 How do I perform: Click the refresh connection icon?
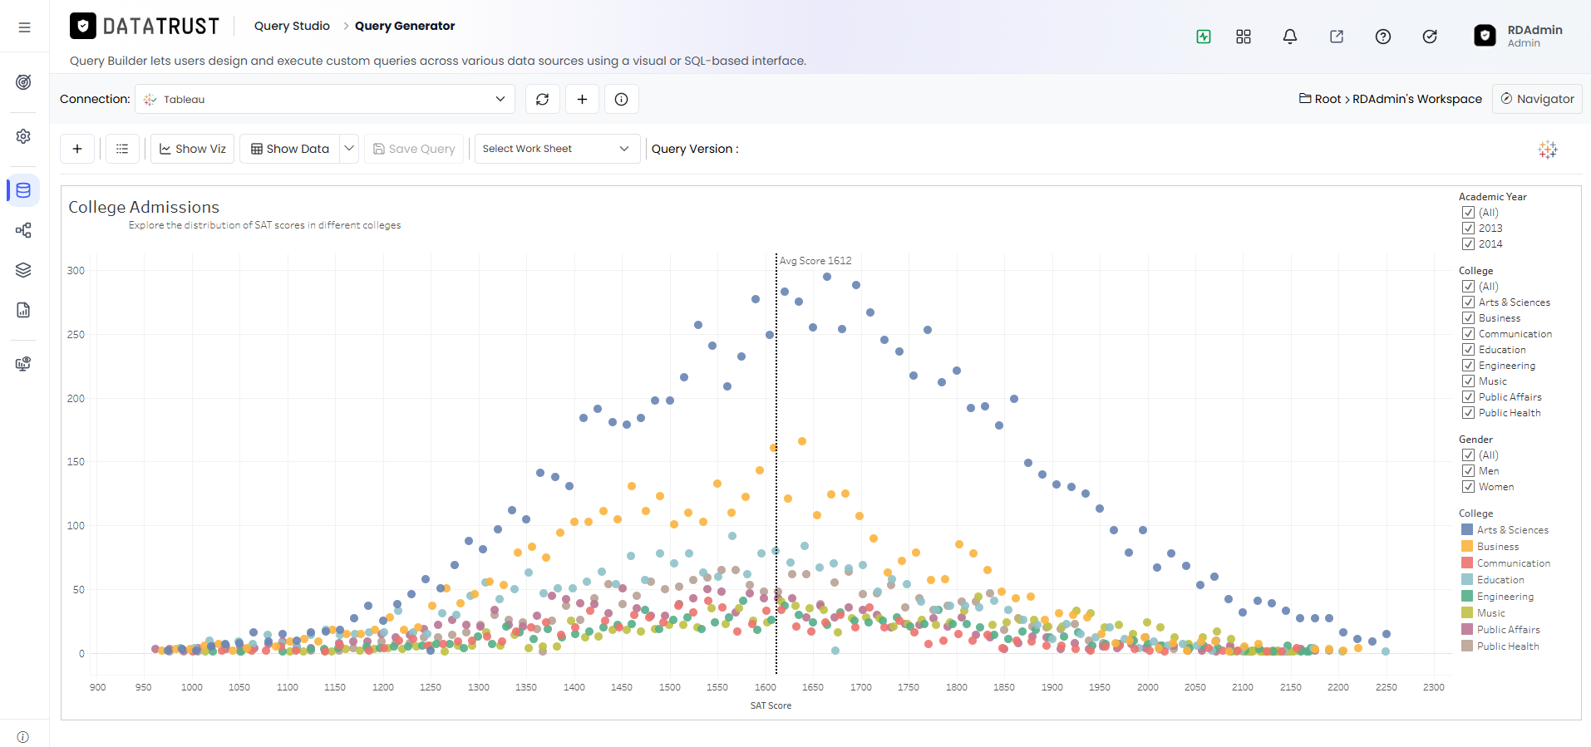[x=542, y=99]
